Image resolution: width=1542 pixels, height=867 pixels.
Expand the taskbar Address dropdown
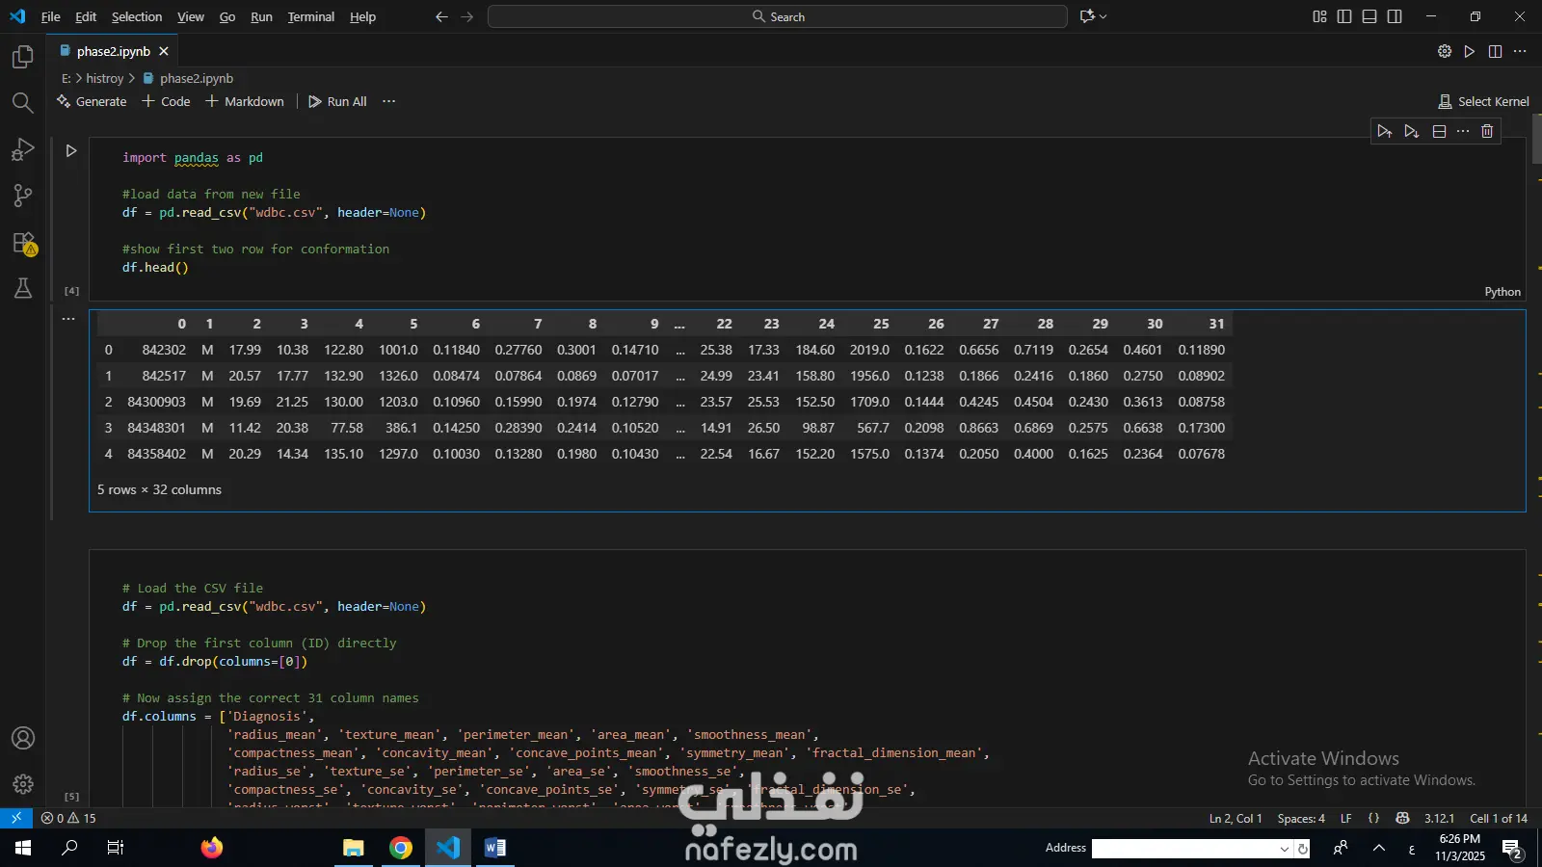[x=1285, y=849]
